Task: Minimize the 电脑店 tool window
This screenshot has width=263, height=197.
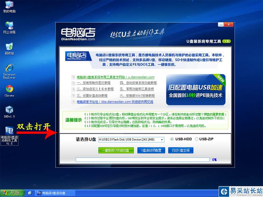Action: [221, 24]
